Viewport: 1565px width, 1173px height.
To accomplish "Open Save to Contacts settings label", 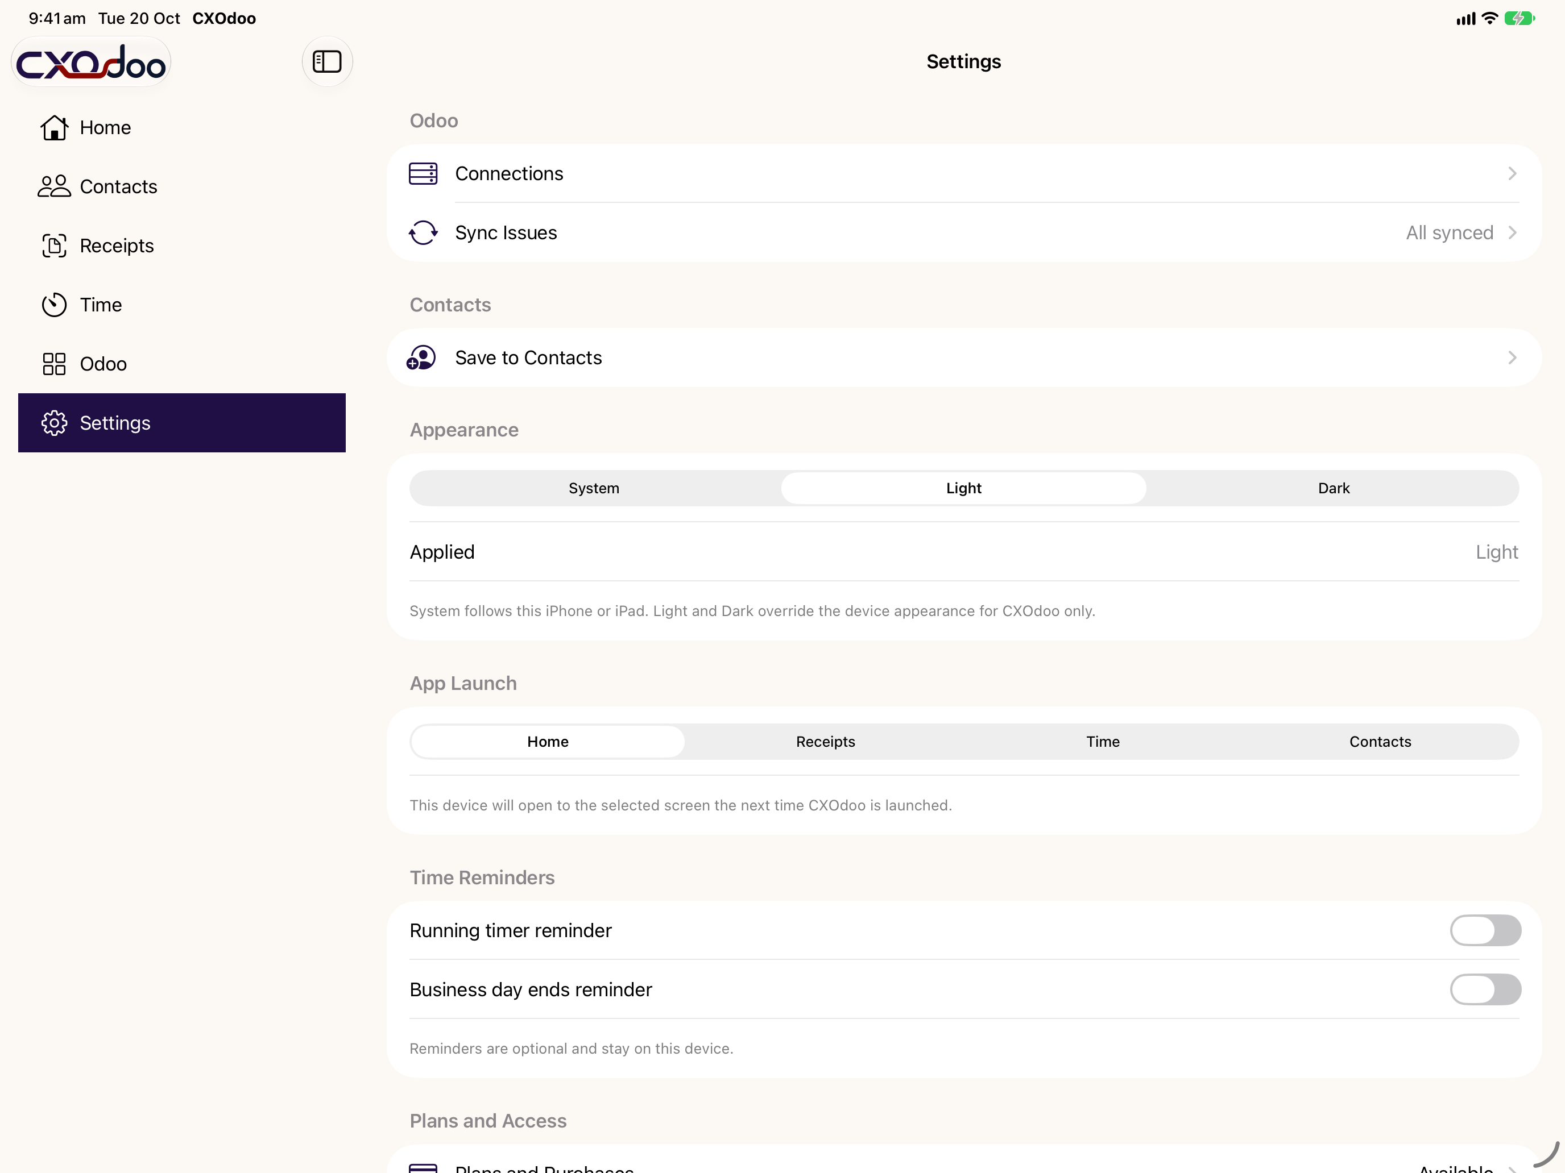I will coord(528,358).
